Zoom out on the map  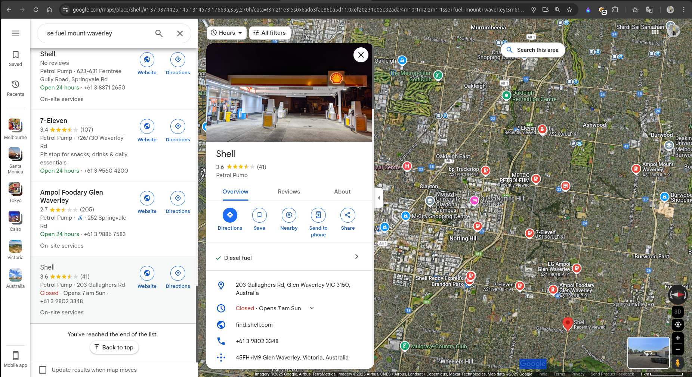click(678, 349)
